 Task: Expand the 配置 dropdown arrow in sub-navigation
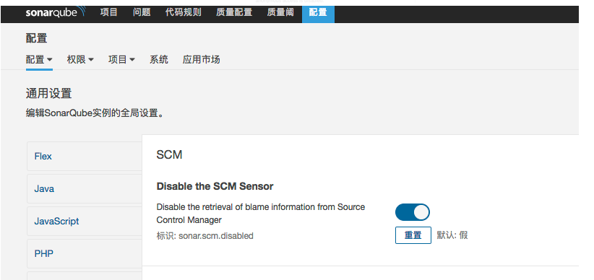click(x=50, y=60)
